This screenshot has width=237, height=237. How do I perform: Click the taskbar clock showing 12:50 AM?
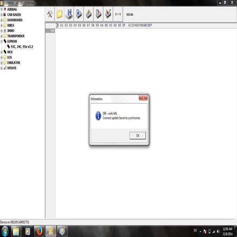point(228,231)
